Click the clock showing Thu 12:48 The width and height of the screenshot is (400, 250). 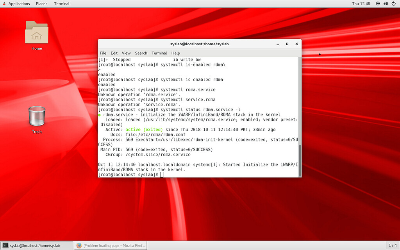(x=362, y=4)
